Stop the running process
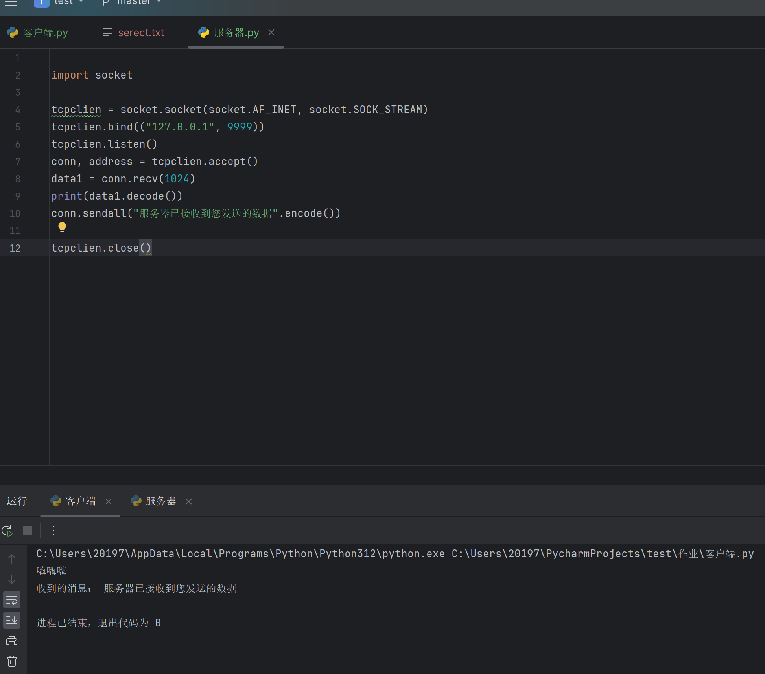The image size is (765, 674). pos(27,530)
